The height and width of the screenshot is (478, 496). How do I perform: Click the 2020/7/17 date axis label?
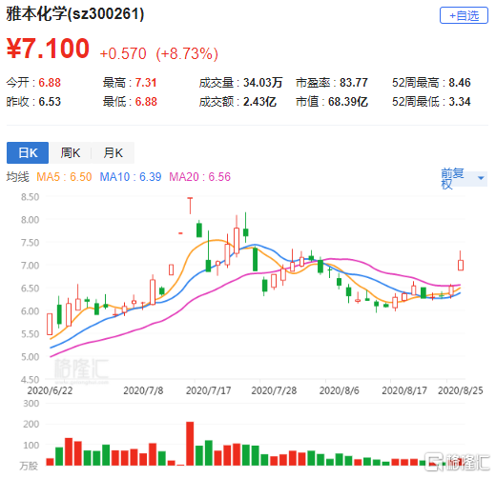208,390
